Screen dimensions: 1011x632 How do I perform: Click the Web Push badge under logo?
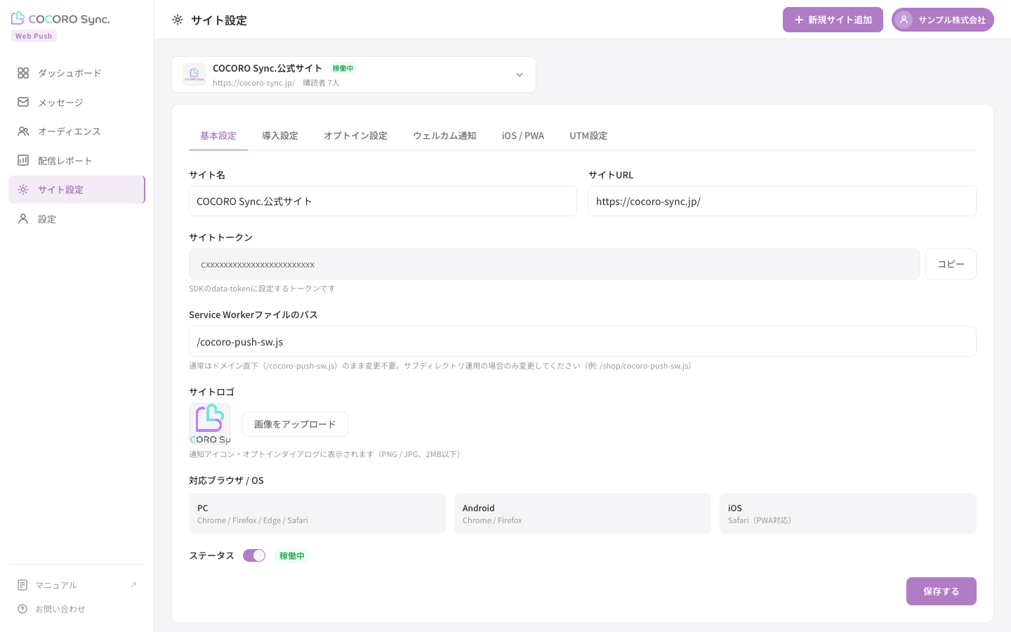(34, 36)
